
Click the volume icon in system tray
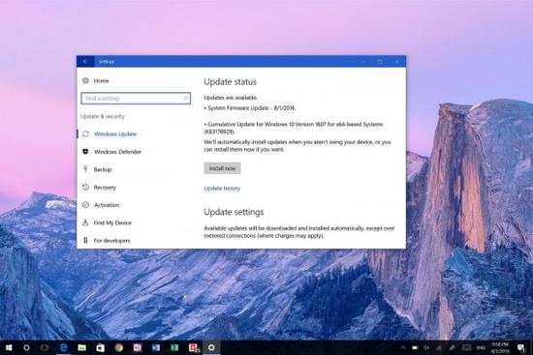click(426, 347)
